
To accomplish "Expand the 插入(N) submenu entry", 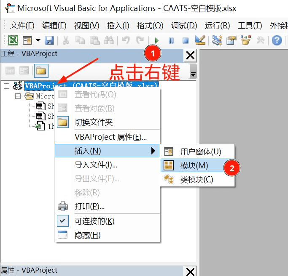I will click(x=107, y=151).
